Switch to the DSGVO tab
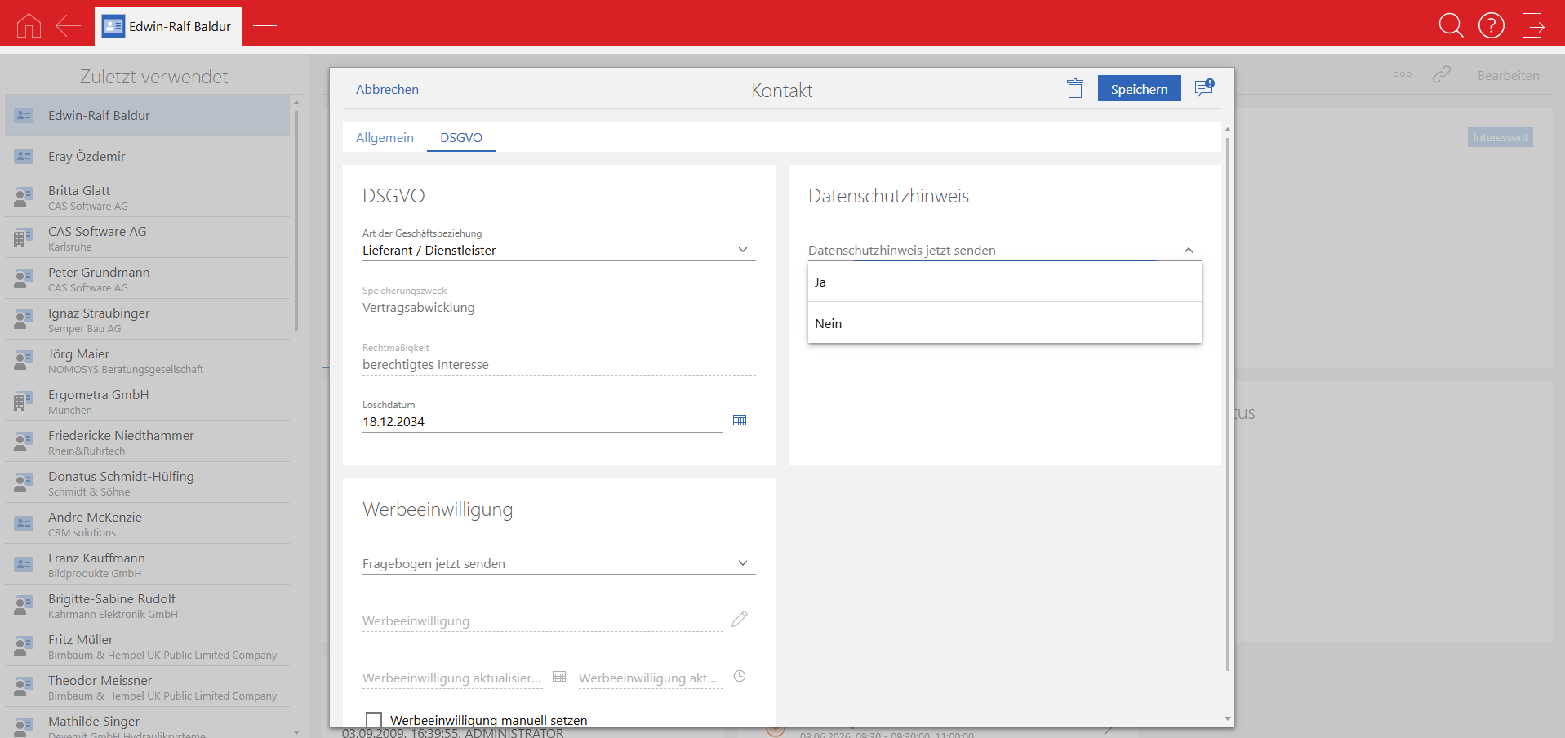 [x=461, y=137]
